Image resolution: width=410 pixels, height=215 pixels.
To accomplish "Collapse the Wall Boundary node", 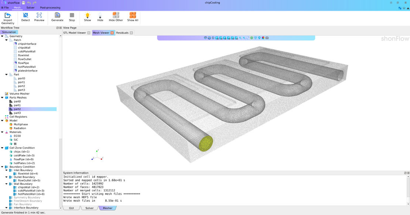I will coord(6,184).
